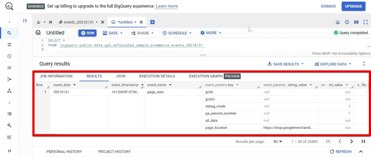Open event_params.key column menu
Screen dimensions: 371x157
(x=237, y=85)
